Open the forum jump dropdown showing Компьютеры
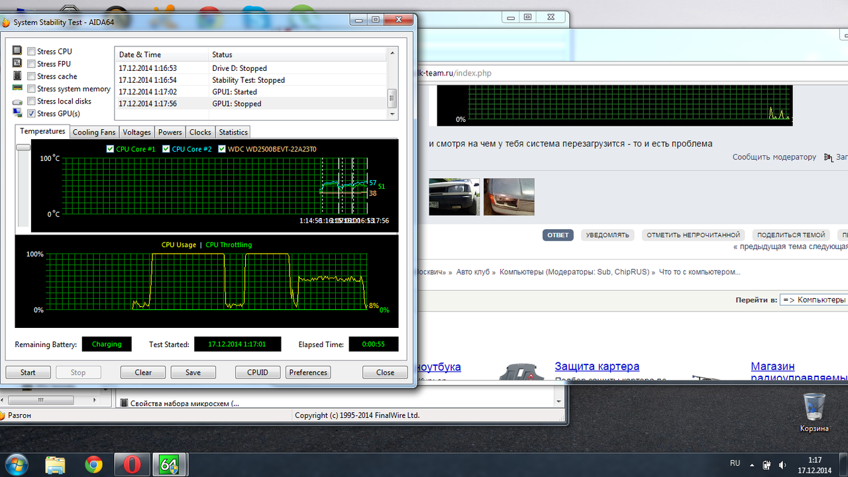 (x=814, y=299)
